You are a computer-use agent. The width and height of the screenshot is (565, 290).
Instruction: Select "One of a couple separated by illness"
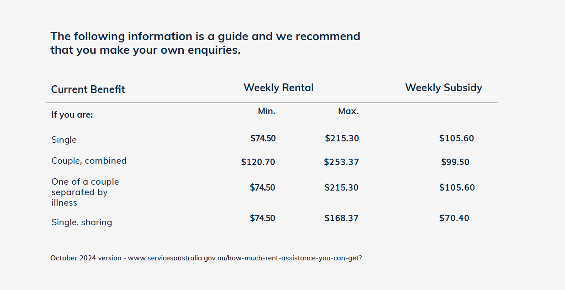(85, 192)
